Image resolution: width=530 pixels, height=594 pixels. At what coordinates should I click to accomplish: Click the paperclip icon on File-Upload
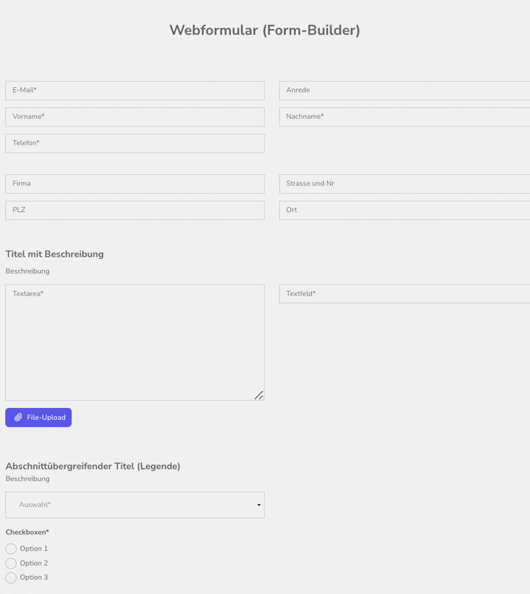pos(19,418)
